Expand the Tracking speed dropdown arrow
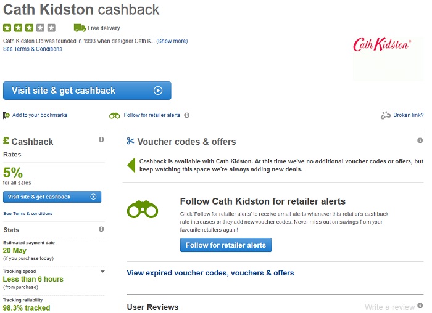Screen dimensions: 432x313 (102, 272)
